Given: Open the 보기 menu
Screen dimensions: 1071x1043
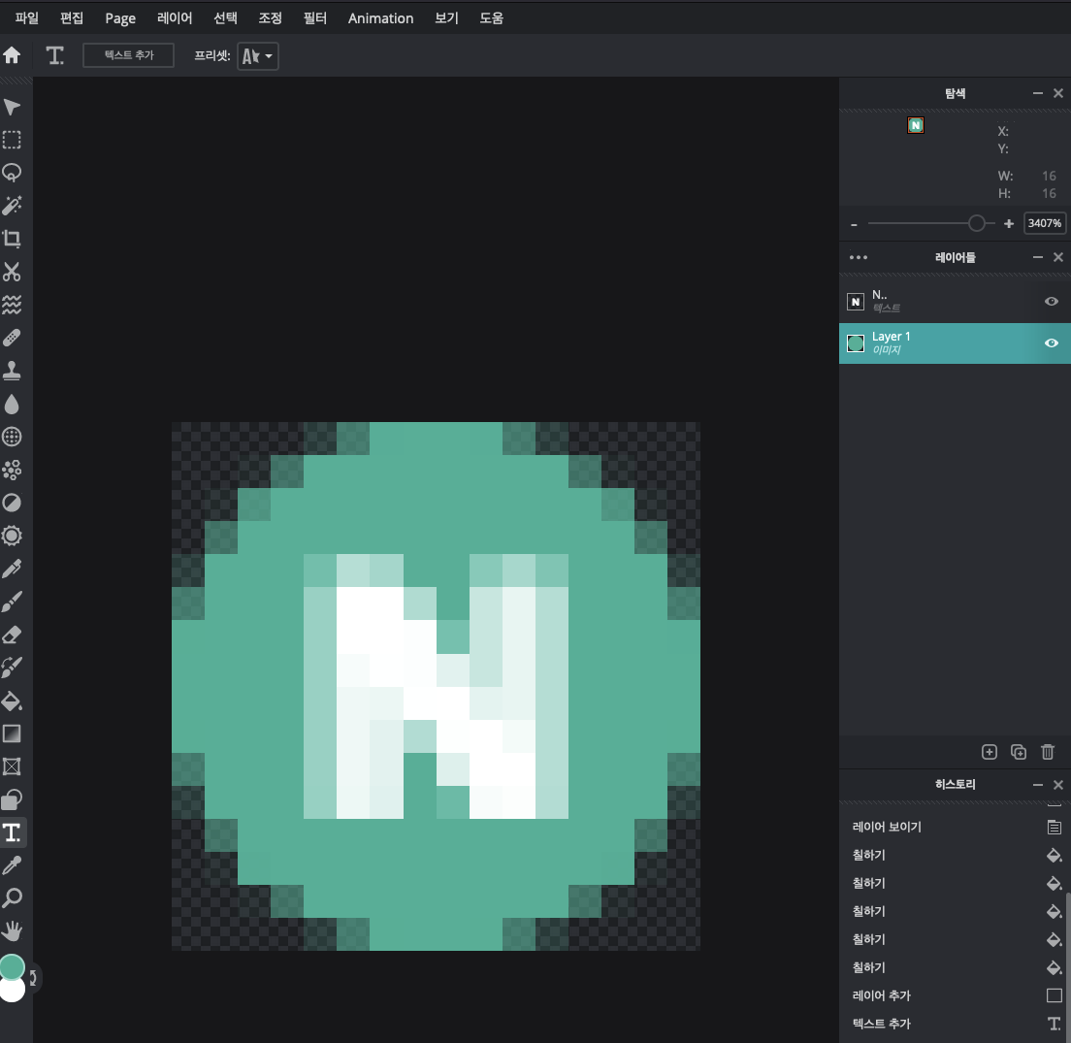Looking at the screenshot, I should click(x=446, y=17).
